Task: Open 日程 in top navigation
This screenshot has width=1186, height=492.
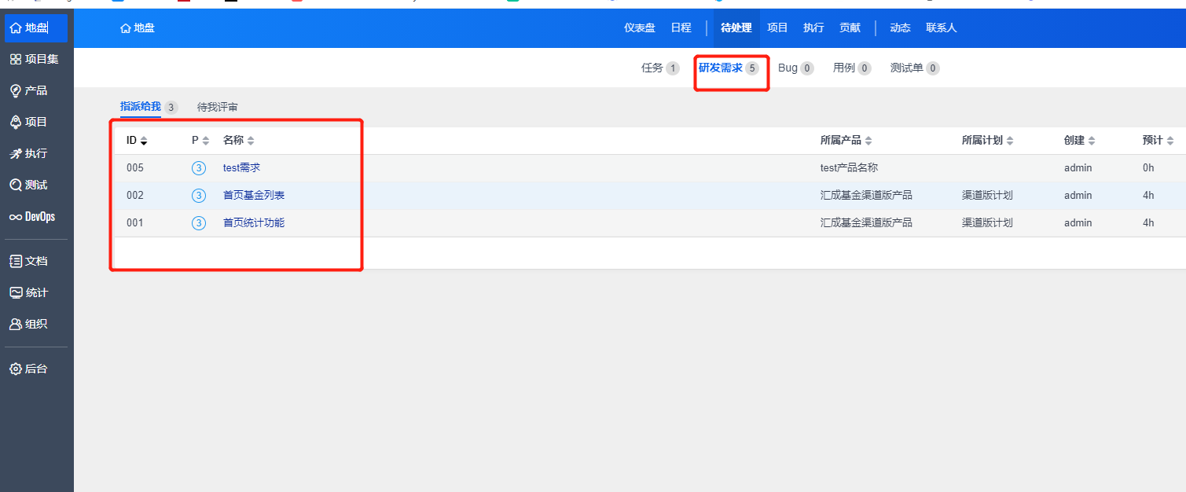Action: (681, 28)
